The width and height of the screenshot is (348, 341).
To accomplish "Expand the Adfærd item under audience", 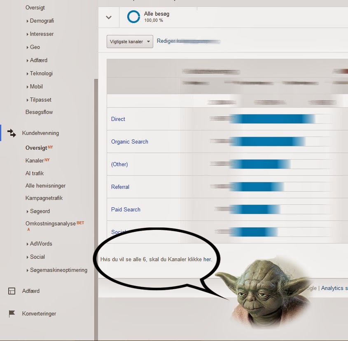I will tap(37, 60).
